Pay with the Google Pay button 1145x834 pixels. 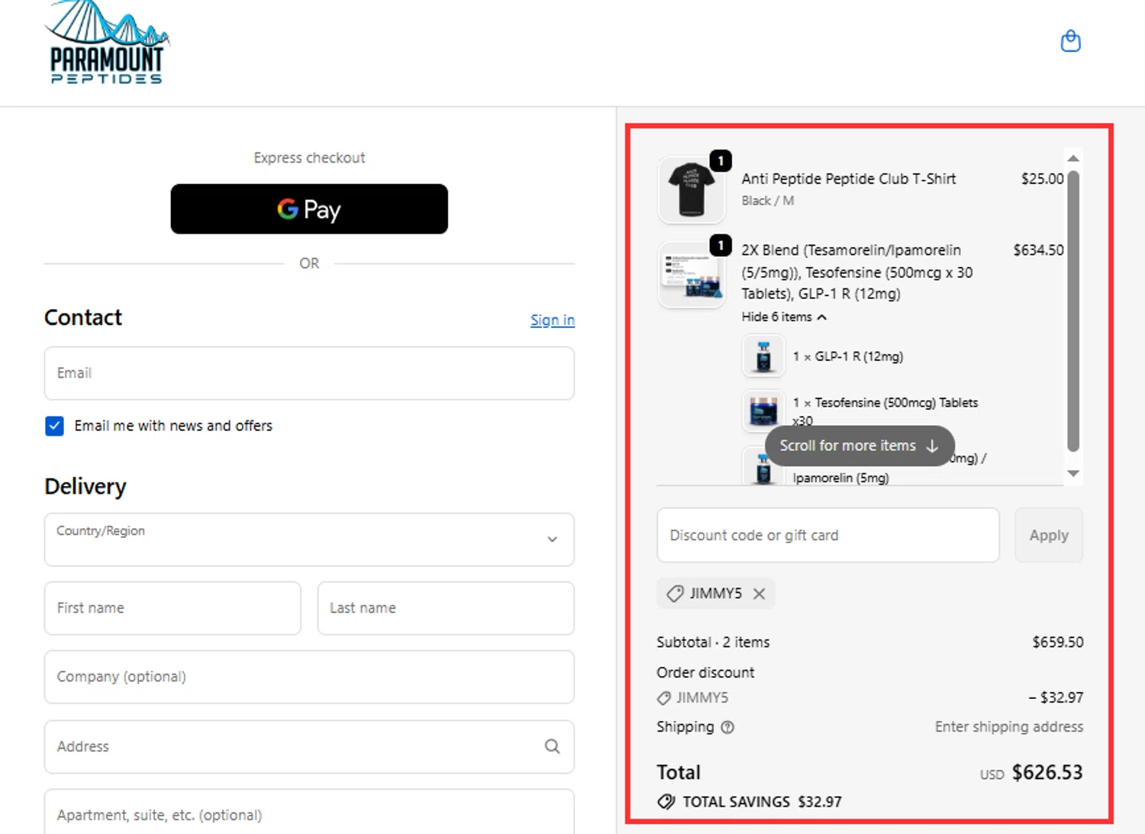[x=309, y=209]
